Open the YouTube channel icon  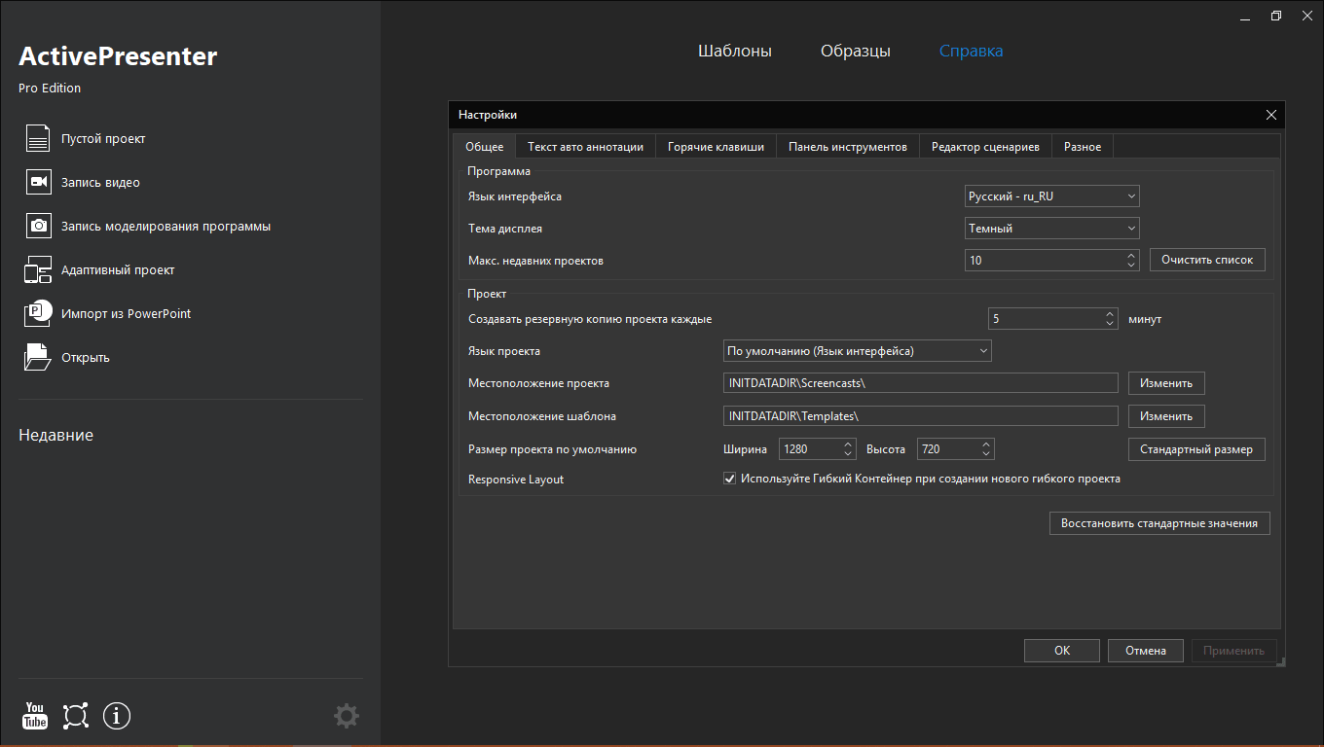point(35,716)
